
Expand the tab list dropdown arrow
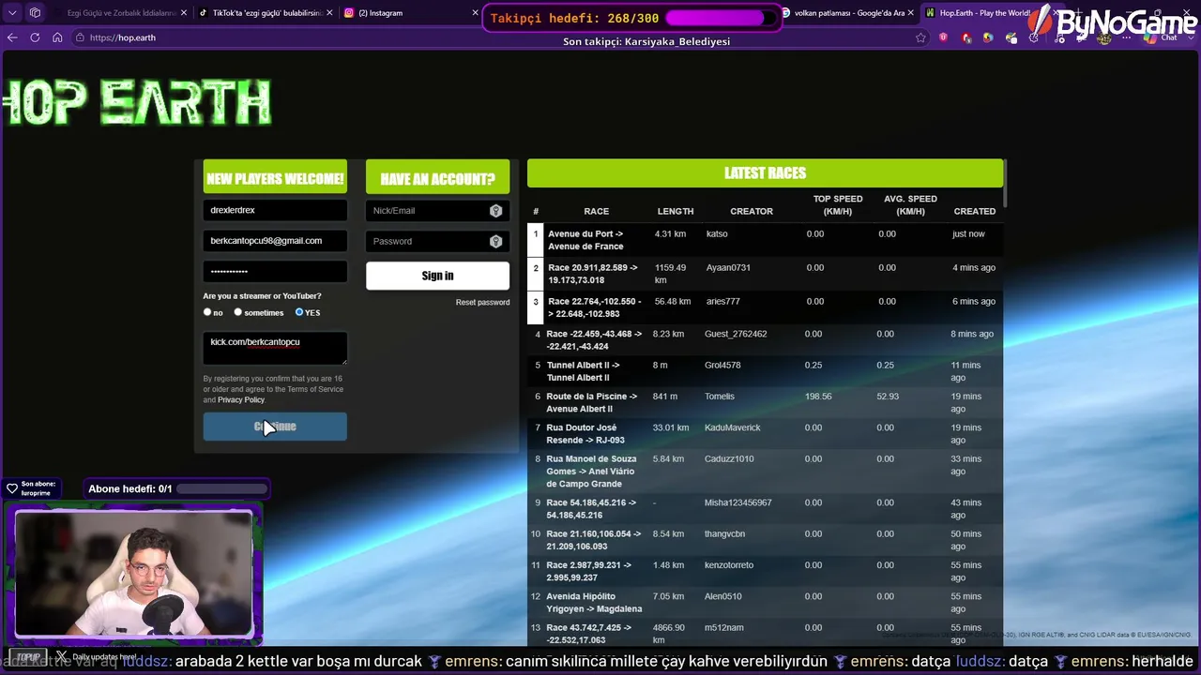[x=10, y=13]
